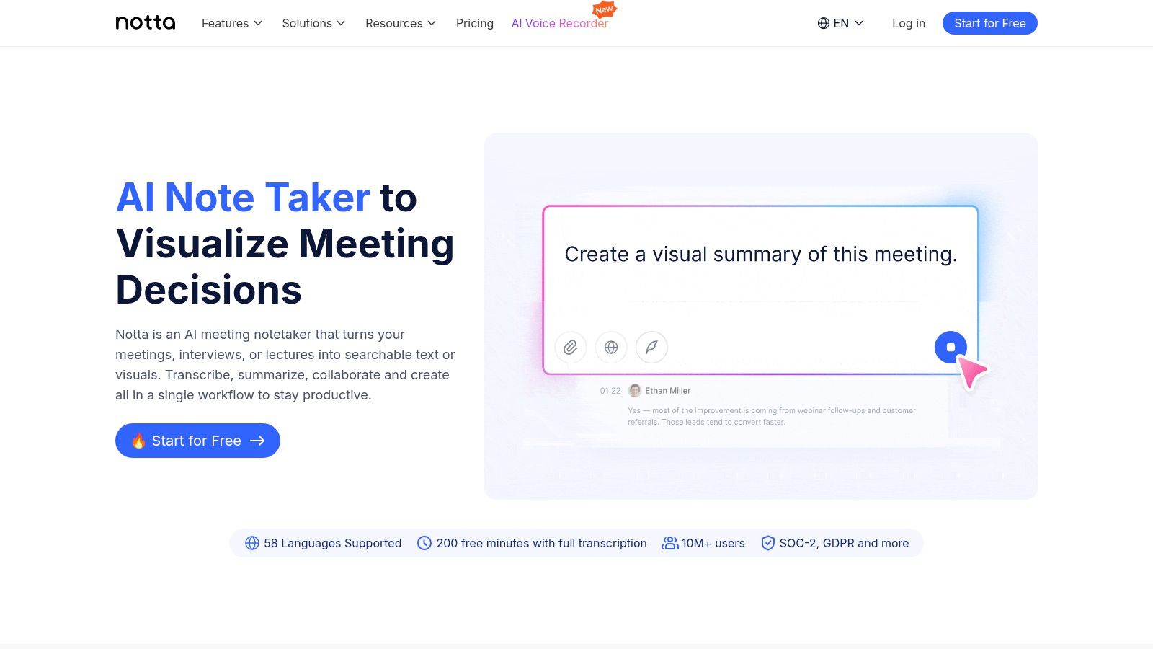
Task: Select the globe icon in the prompt box
Action: [x=611, y=347]
